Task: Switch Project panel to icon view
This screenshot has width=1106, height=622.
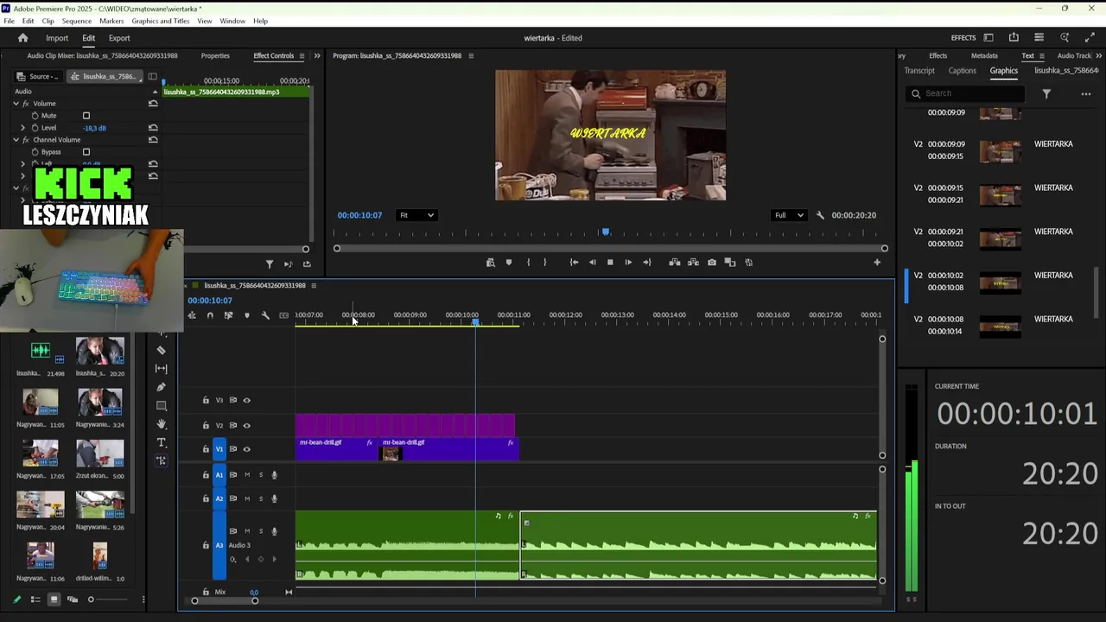Action: [x=54, y=600]
